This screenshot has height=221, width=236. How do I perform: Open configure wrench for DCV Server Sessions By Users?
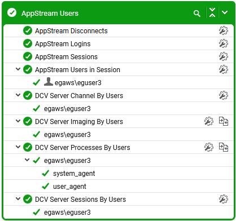click(224, 199)
